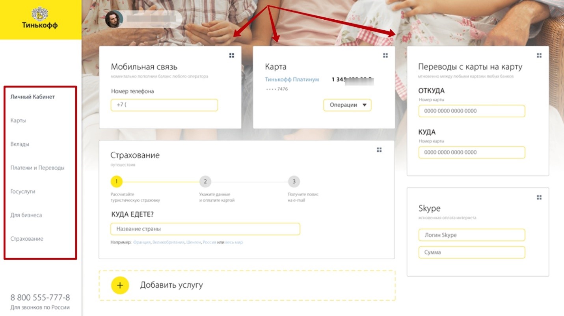The width and height of the screenshot is (564, 316).
Task: Click the yellow plus icon
Action: 120,285
